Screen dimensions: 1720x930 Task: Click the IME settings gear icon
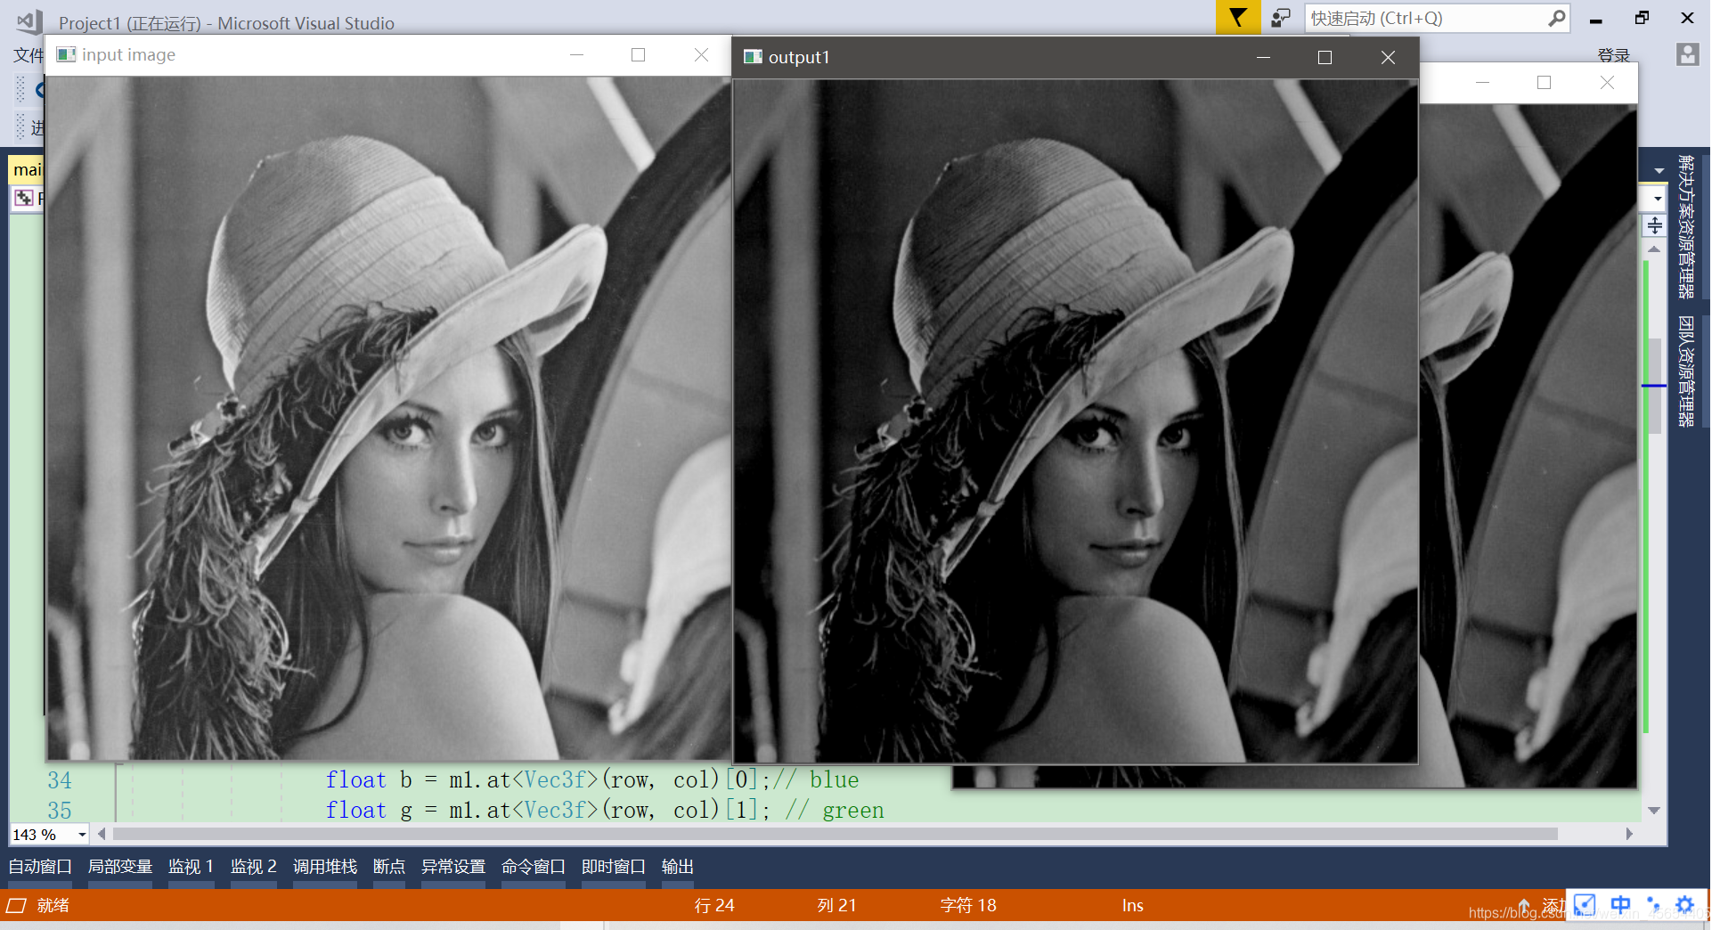(x=1684, y=905)
